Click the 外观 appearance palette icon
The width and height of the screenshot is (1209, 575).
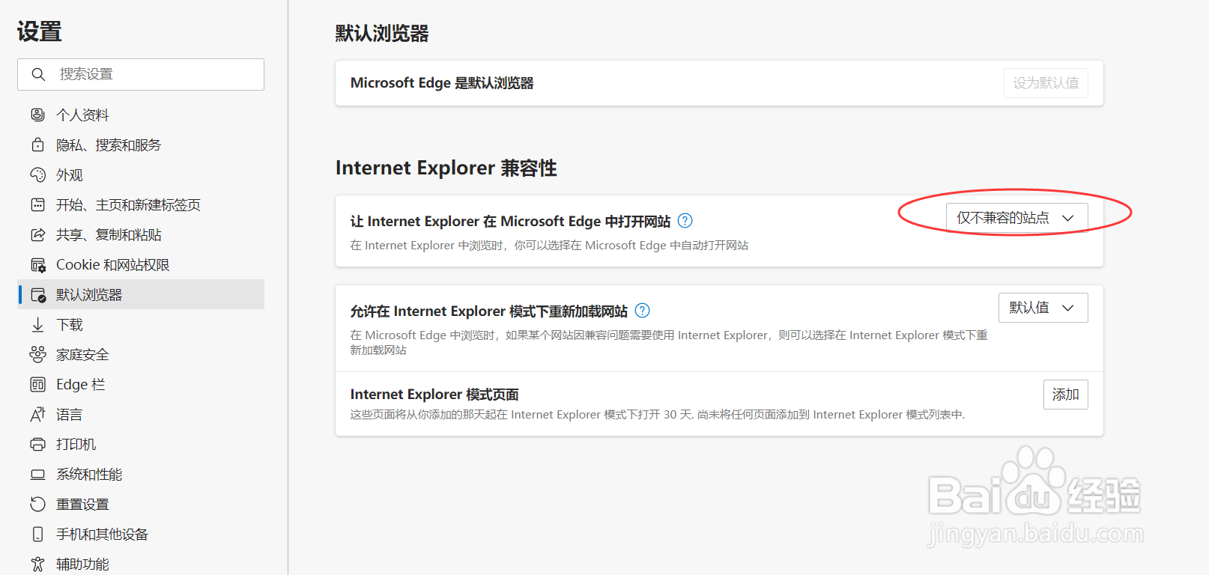pos(37,174)
